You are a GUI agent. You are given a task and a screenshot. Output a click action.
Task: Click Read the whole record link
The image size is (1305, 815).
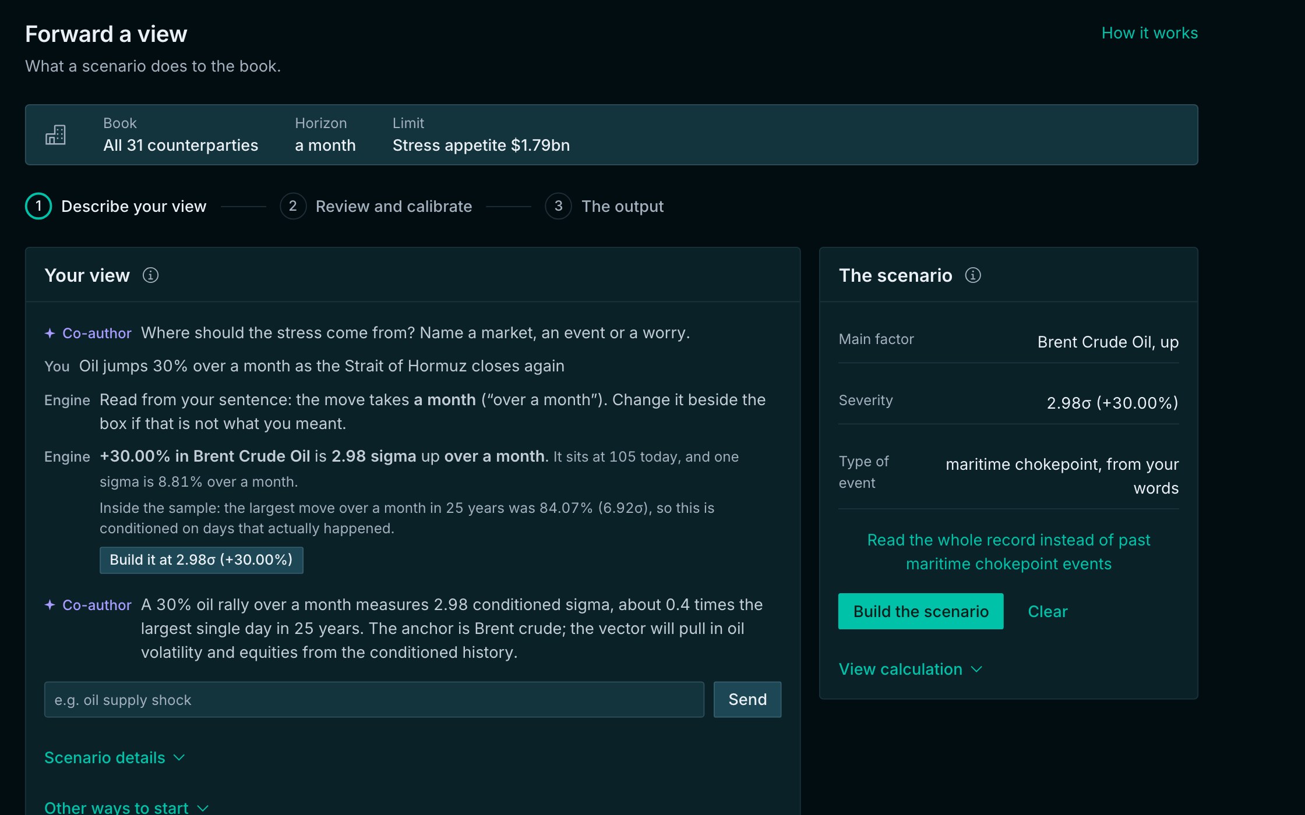pos(1008,552)
